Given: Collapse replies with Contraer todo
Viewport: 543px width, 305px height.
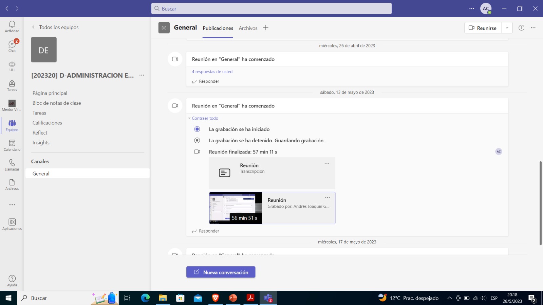Looking at the screenshot, I should (x=205, y=118).
